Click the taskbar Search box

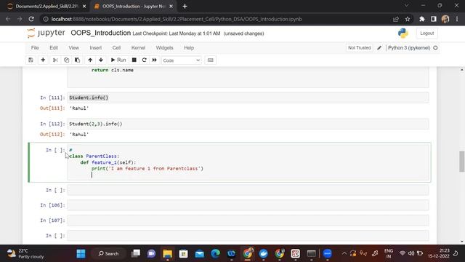[x=108, y=254]
